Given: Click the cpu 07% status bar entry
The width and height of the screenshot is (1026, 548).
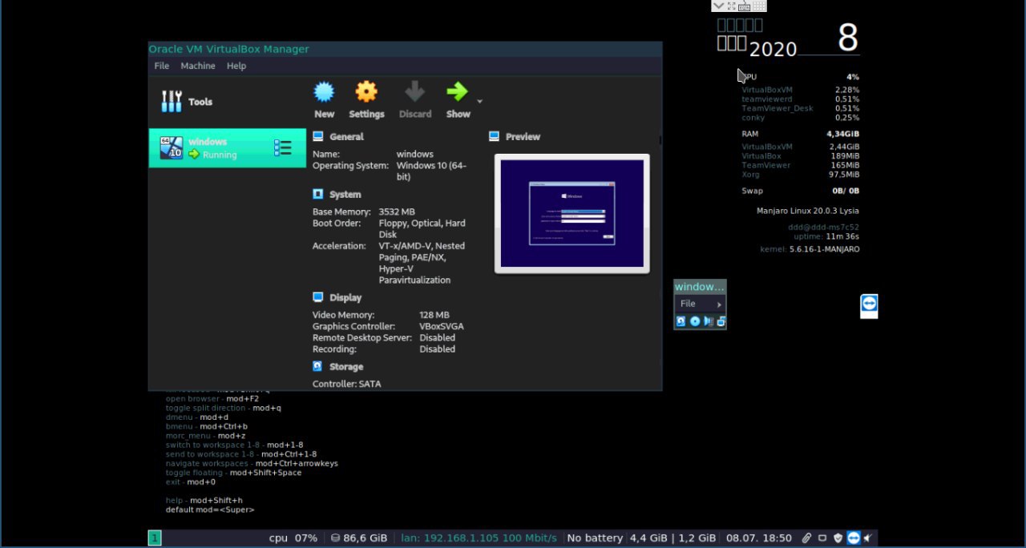Looking at the screenshot, I should click(x=293, y=538).
